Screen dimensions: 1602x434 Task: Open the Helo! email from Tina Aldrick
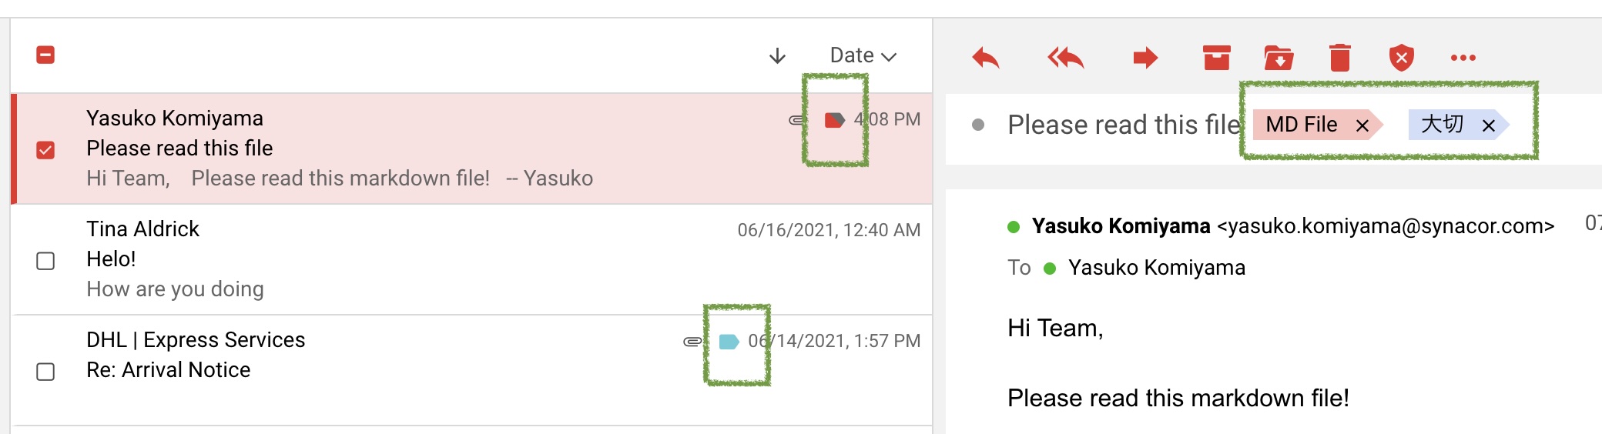point(473,259)
